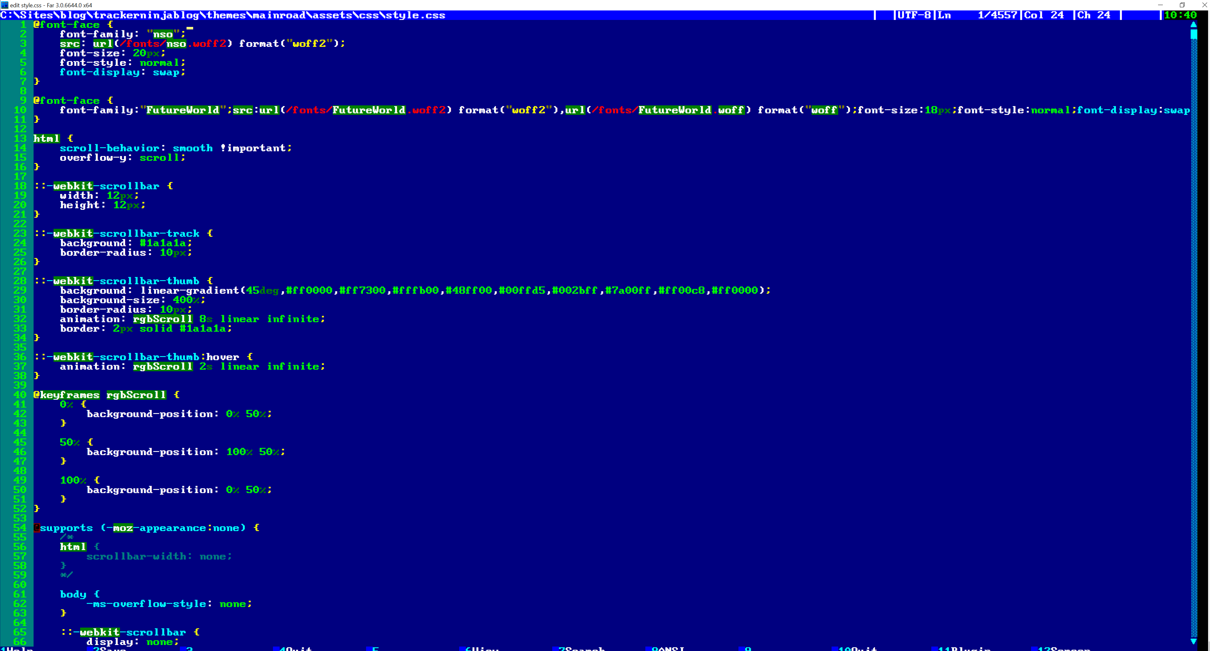
Task: Click the Col 24 status indicator
Action: (x=1044, y=15)
